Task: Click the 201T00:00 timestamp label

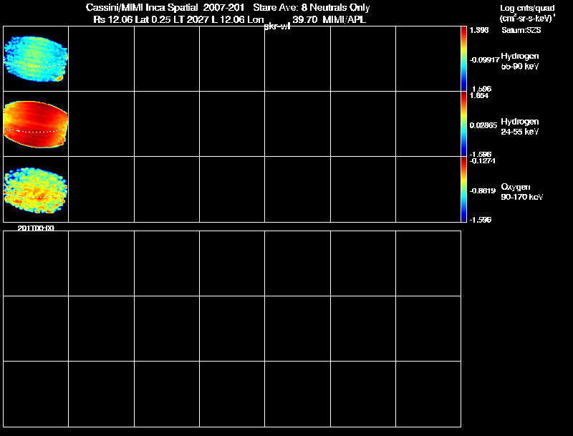Action: pyautogui.click(x=36, y=228)
